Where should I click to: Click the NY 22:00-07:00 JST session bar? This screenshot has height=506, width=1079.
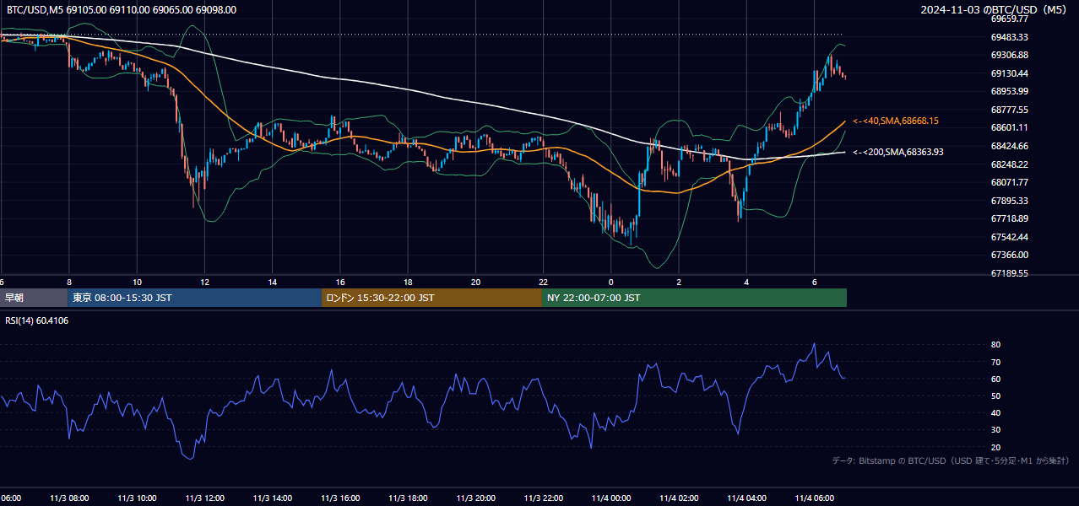pyautogui.click(x=694, y=298)
